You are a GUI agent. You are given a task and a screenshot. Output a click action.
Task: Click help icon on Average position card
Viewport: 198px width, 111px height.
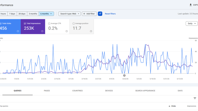tap(91, 31)
